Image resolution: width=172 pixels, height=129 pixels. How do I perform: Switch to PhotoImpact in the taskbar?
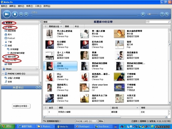pos(84,127)
